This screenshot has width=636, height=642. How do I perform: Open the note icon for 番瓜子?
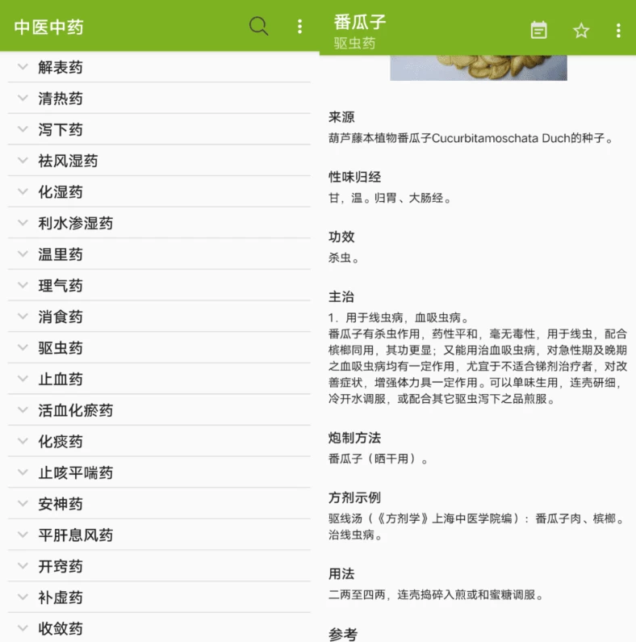(538, 30)
